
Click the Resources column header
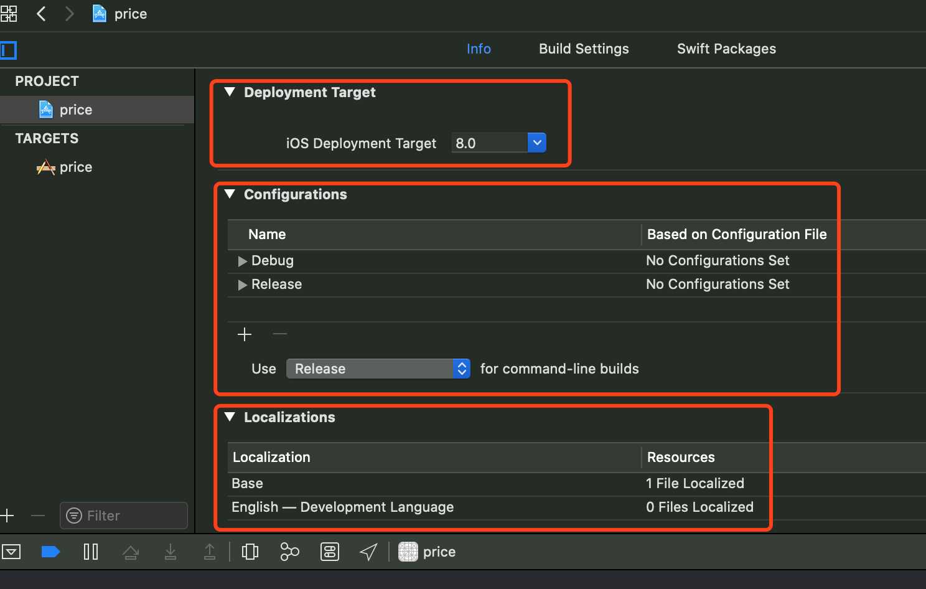681,457
